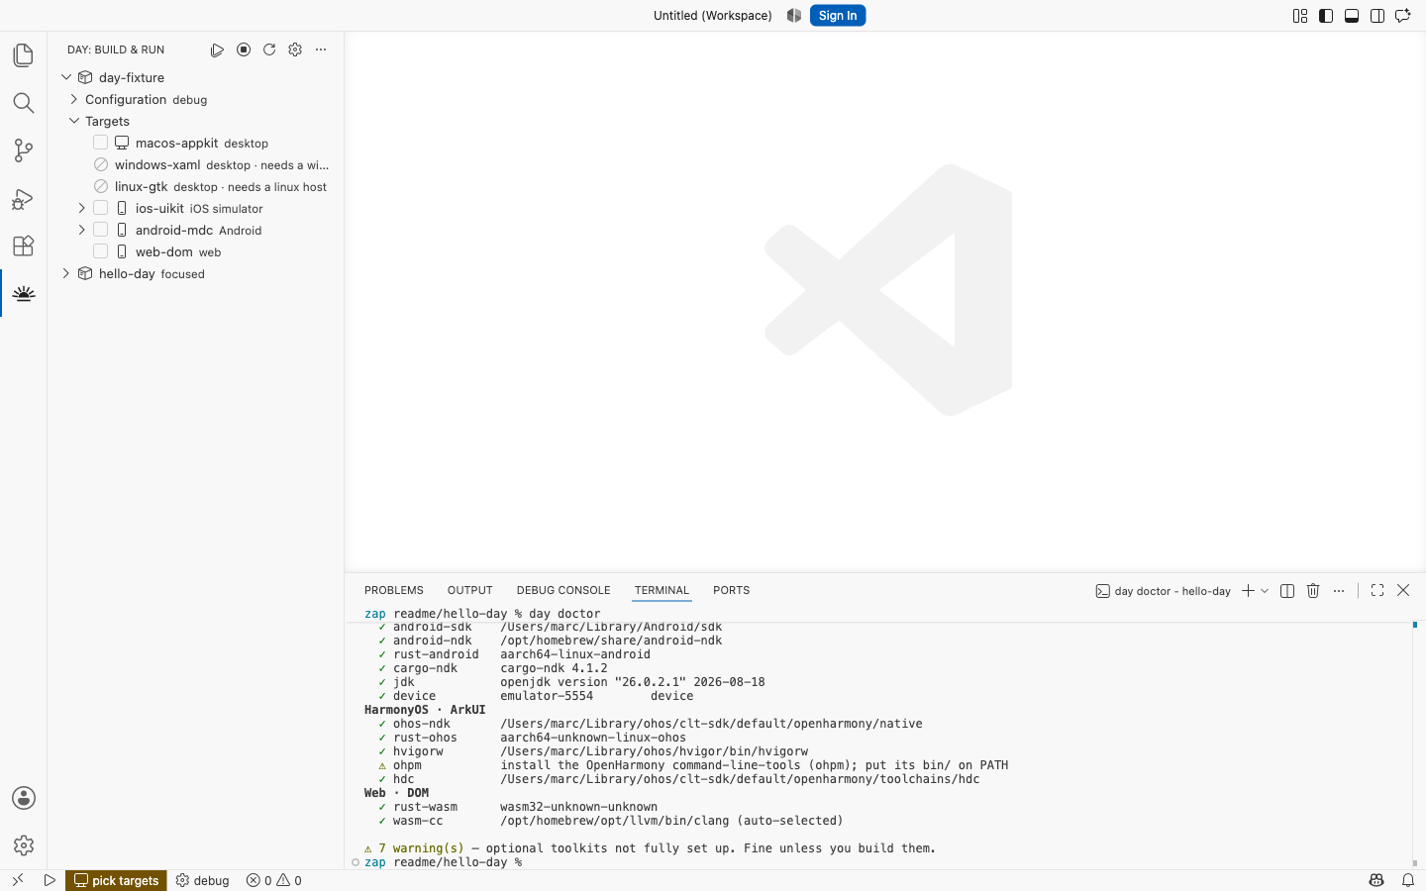
Task: Click the stop icon in Day panel header
Action: (244, 49)
